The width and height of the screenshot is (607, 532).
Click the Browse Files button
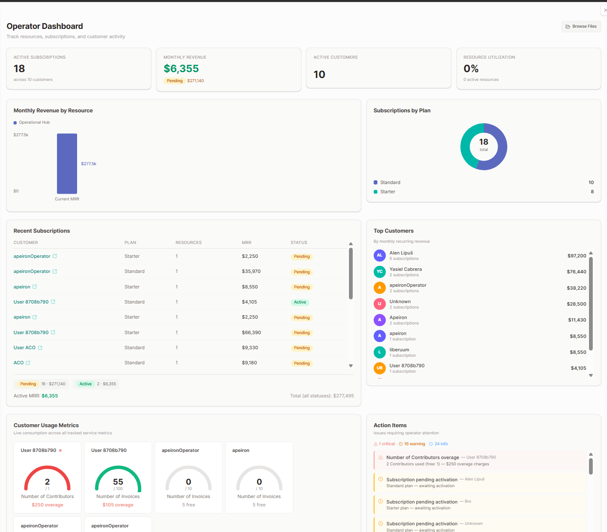point(581,26)
